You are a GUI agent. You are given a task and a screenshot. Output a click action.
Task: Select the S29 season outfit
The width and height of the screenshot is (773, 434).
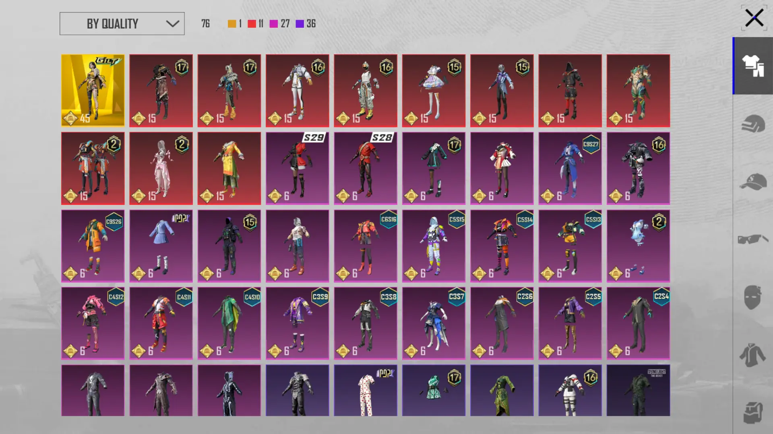pyautogui.click(x=297, y=168)
